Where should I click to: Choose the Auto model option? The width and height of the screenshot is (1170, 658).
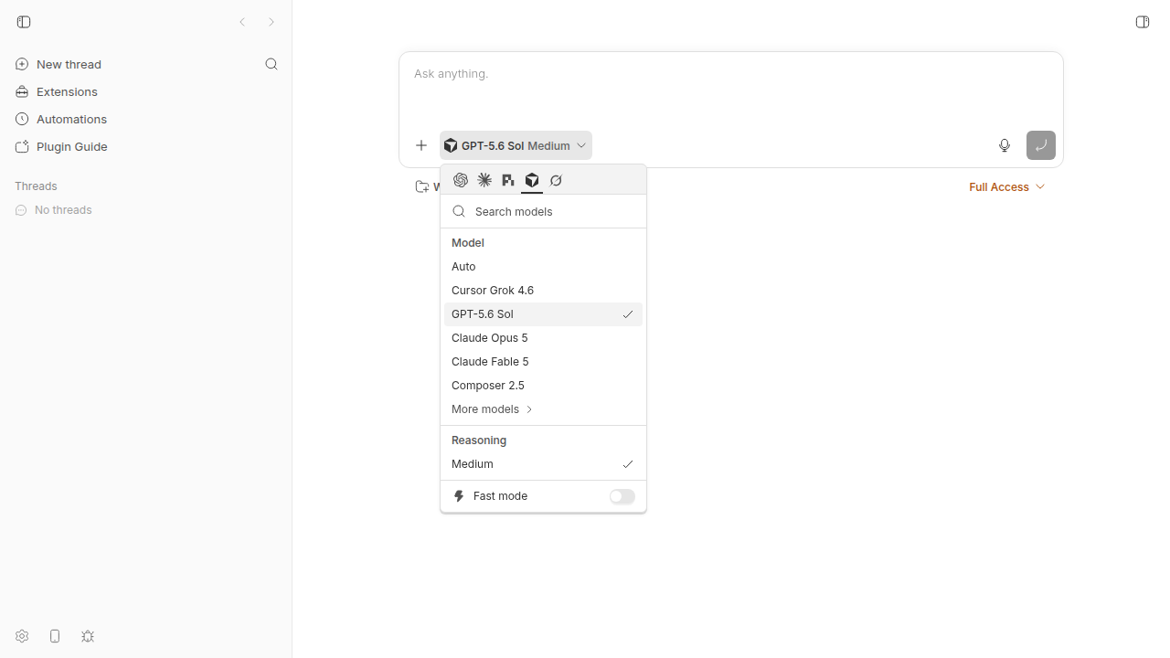pyautogui.click(x=543, y=267)
